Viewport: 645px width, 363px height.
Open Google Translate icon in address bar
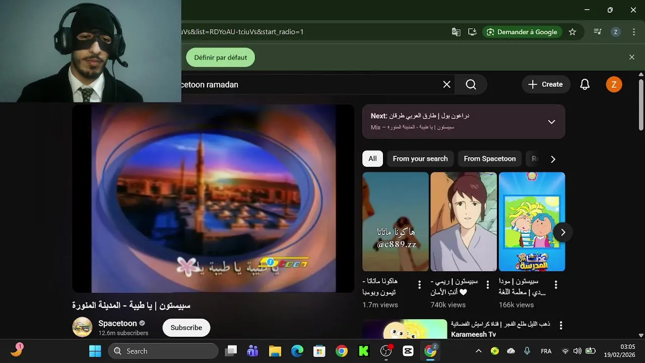[x=456, y=32]
